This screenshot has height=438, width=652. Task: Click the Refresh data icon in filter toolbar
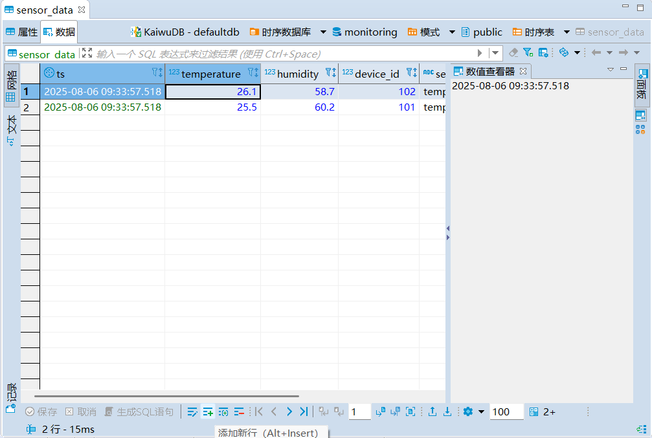pos(563,52)
